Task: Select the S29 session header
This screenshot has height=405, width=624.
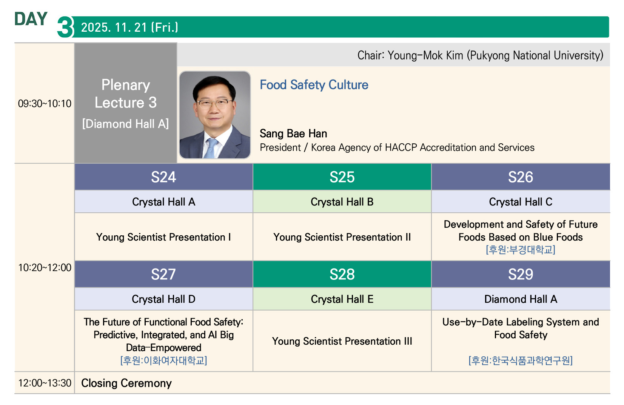Action: tap(521, 274)
